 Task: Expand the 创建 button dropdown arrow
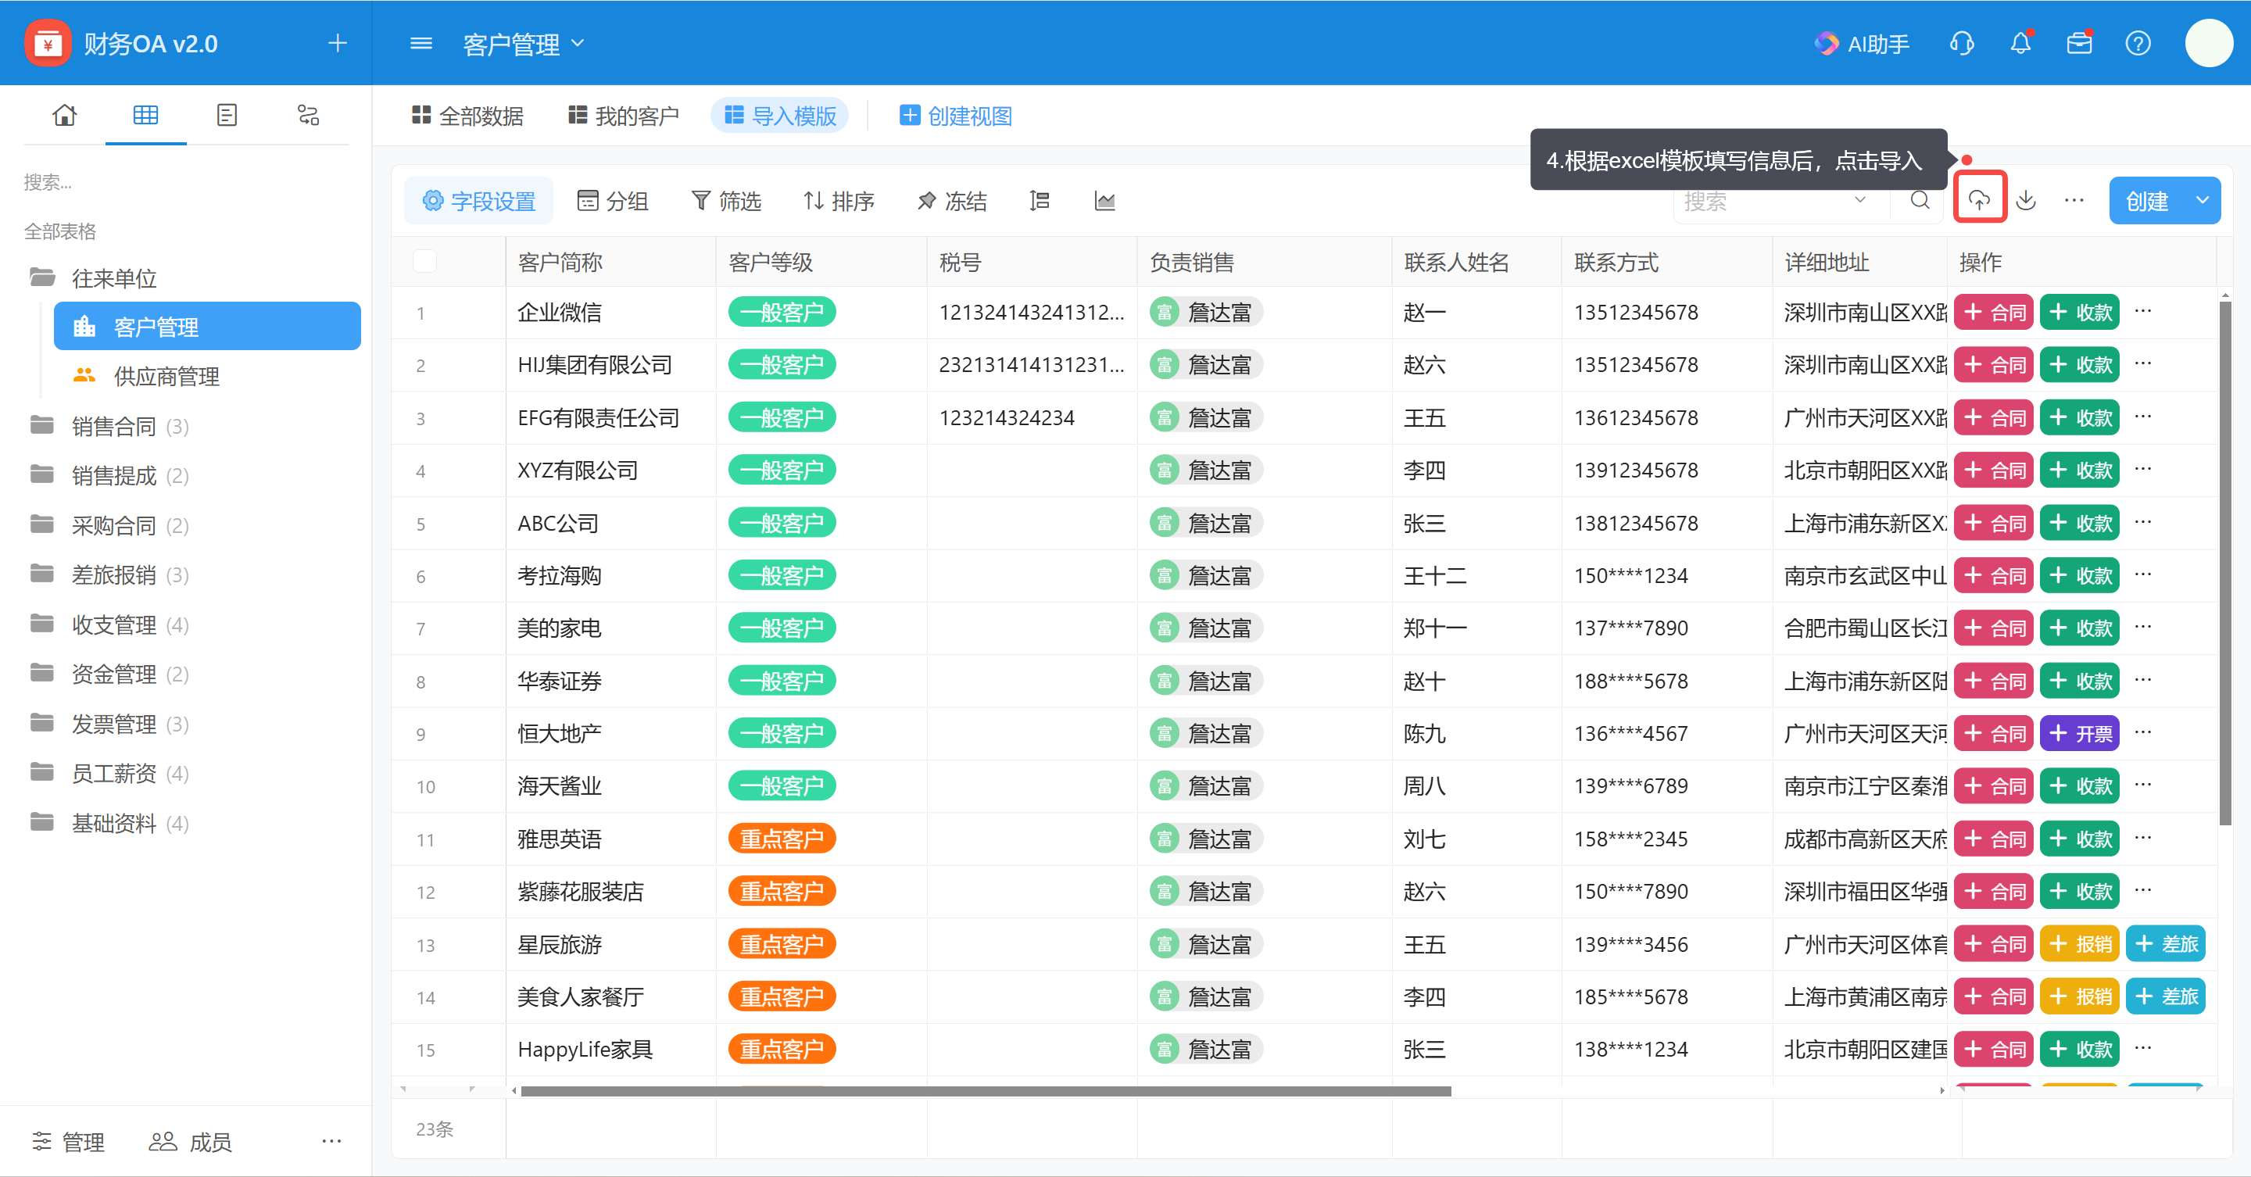2203,201
